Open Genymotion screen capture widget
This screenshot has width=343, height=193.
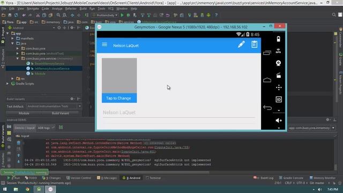click(278, 76)
